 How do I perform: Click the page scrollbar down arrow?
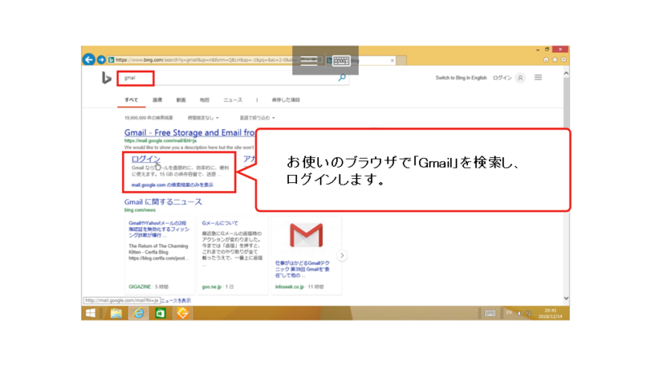point(566,298)
